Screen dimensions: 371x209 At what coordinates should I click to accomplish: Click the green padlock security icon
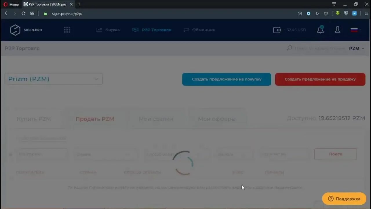45,13
